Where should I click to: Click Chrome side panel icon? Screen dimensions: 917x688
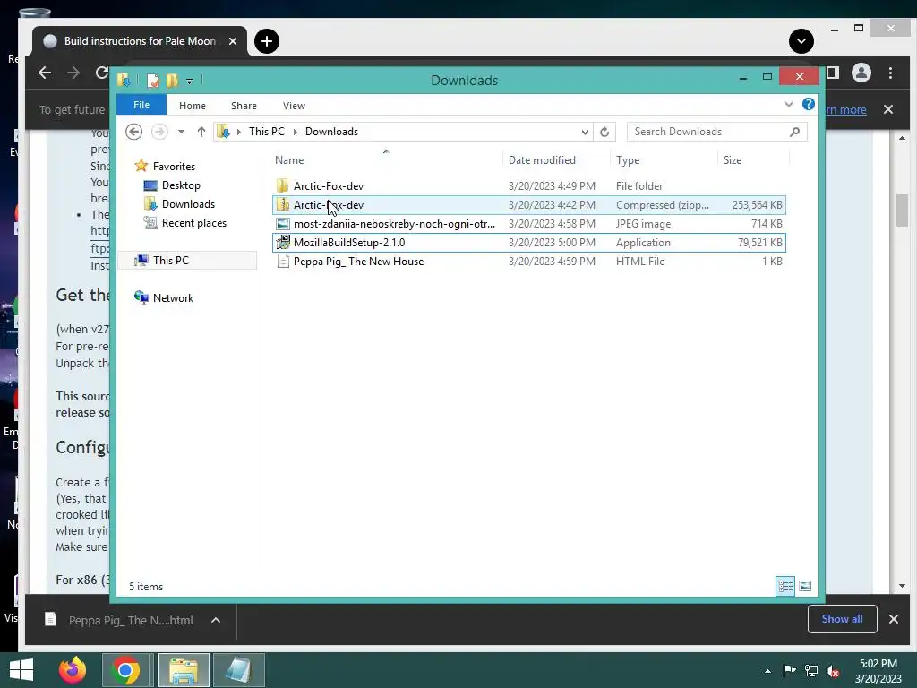click(x=833, y=73)
